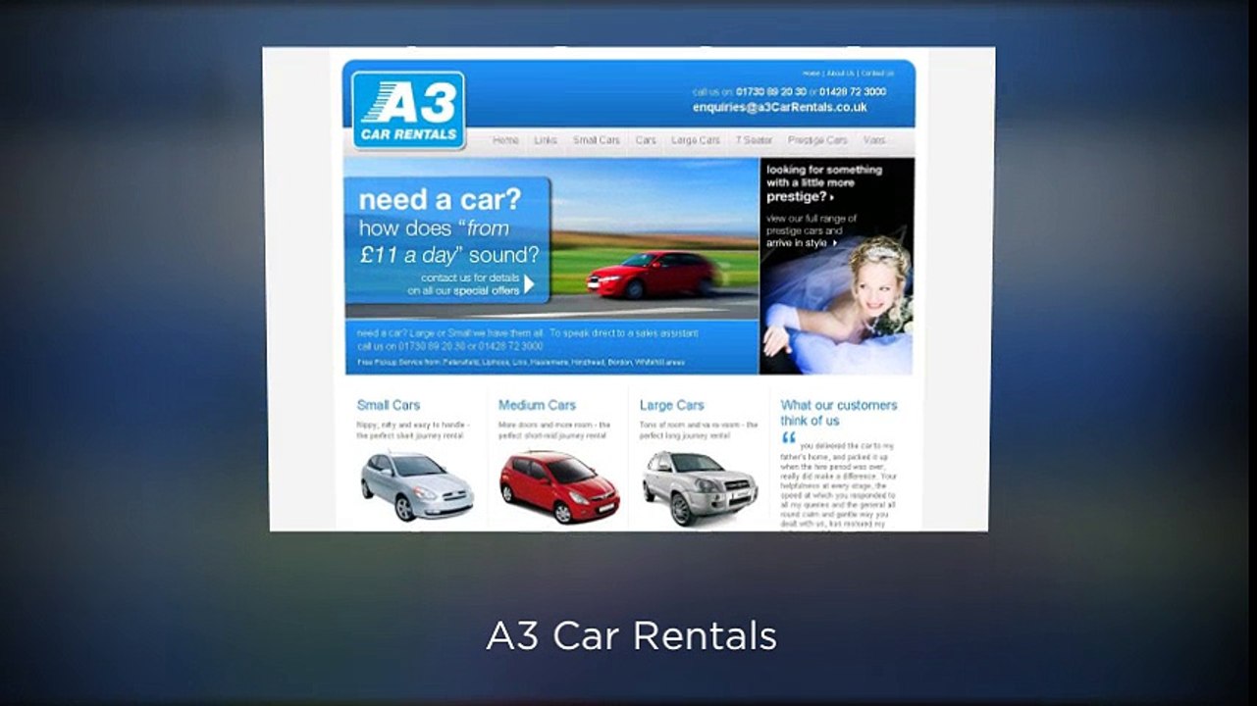The height and width of the screenshot is (706, 1257).
Task: Click 'Nippy, nifty and easy to handle' description
Action: click(x=413, y=430)
